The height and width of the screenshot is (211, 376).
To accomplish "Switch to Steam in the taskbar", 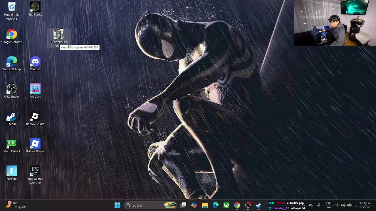I will pyautogui.click(x=258, y=205).
